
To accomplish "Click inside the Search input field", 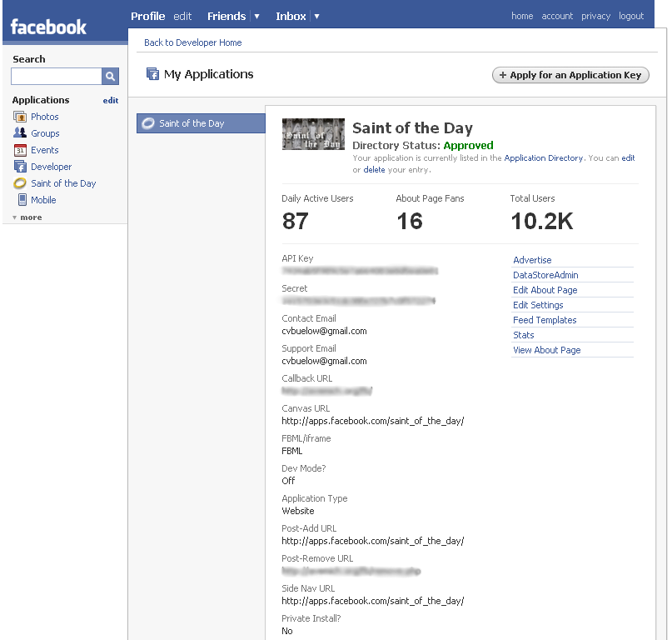I will coord(56,77).
